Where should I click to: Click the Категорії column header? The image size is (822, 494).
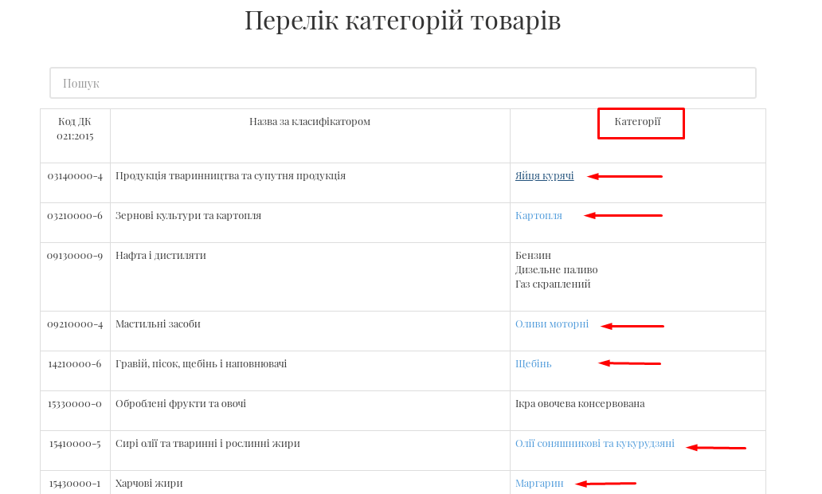click(x=637, y=121)
